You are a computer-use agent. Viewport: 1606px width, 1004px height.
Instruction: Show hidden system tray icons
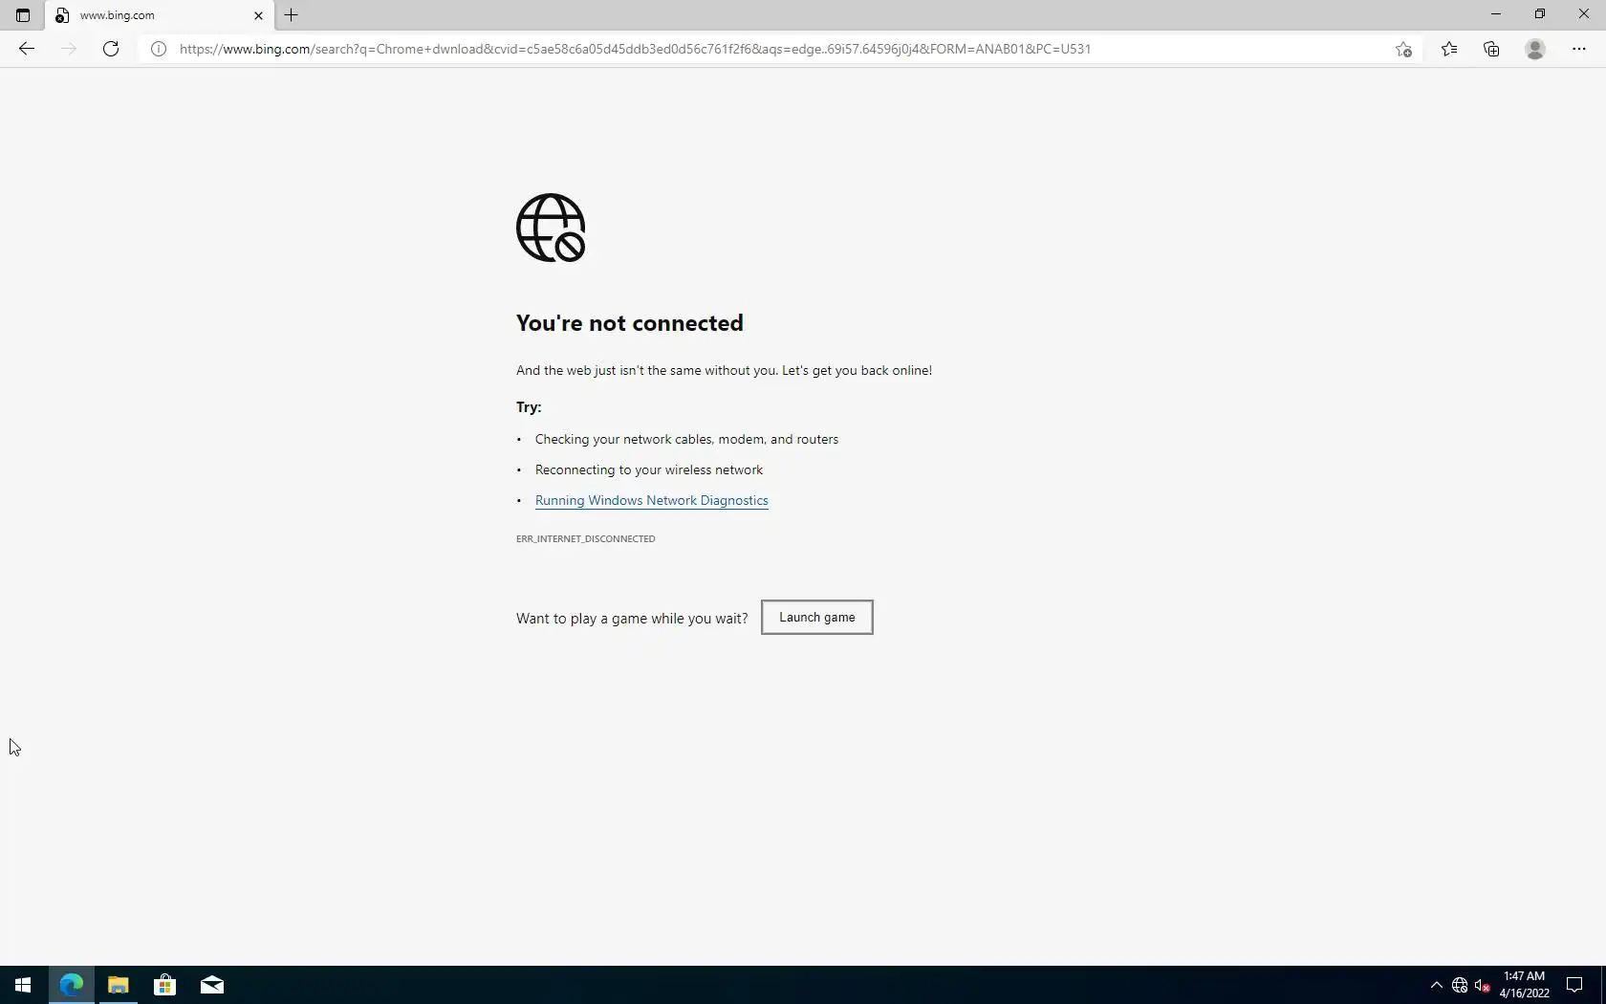pos(1436,985)
